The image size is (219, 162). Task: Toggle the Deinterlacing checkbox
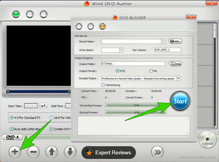[103, 85]
